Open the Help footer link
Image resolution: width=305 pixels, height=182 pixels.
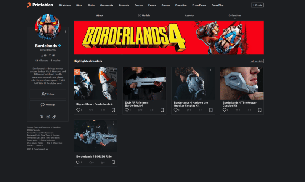(x=48, y=143)
